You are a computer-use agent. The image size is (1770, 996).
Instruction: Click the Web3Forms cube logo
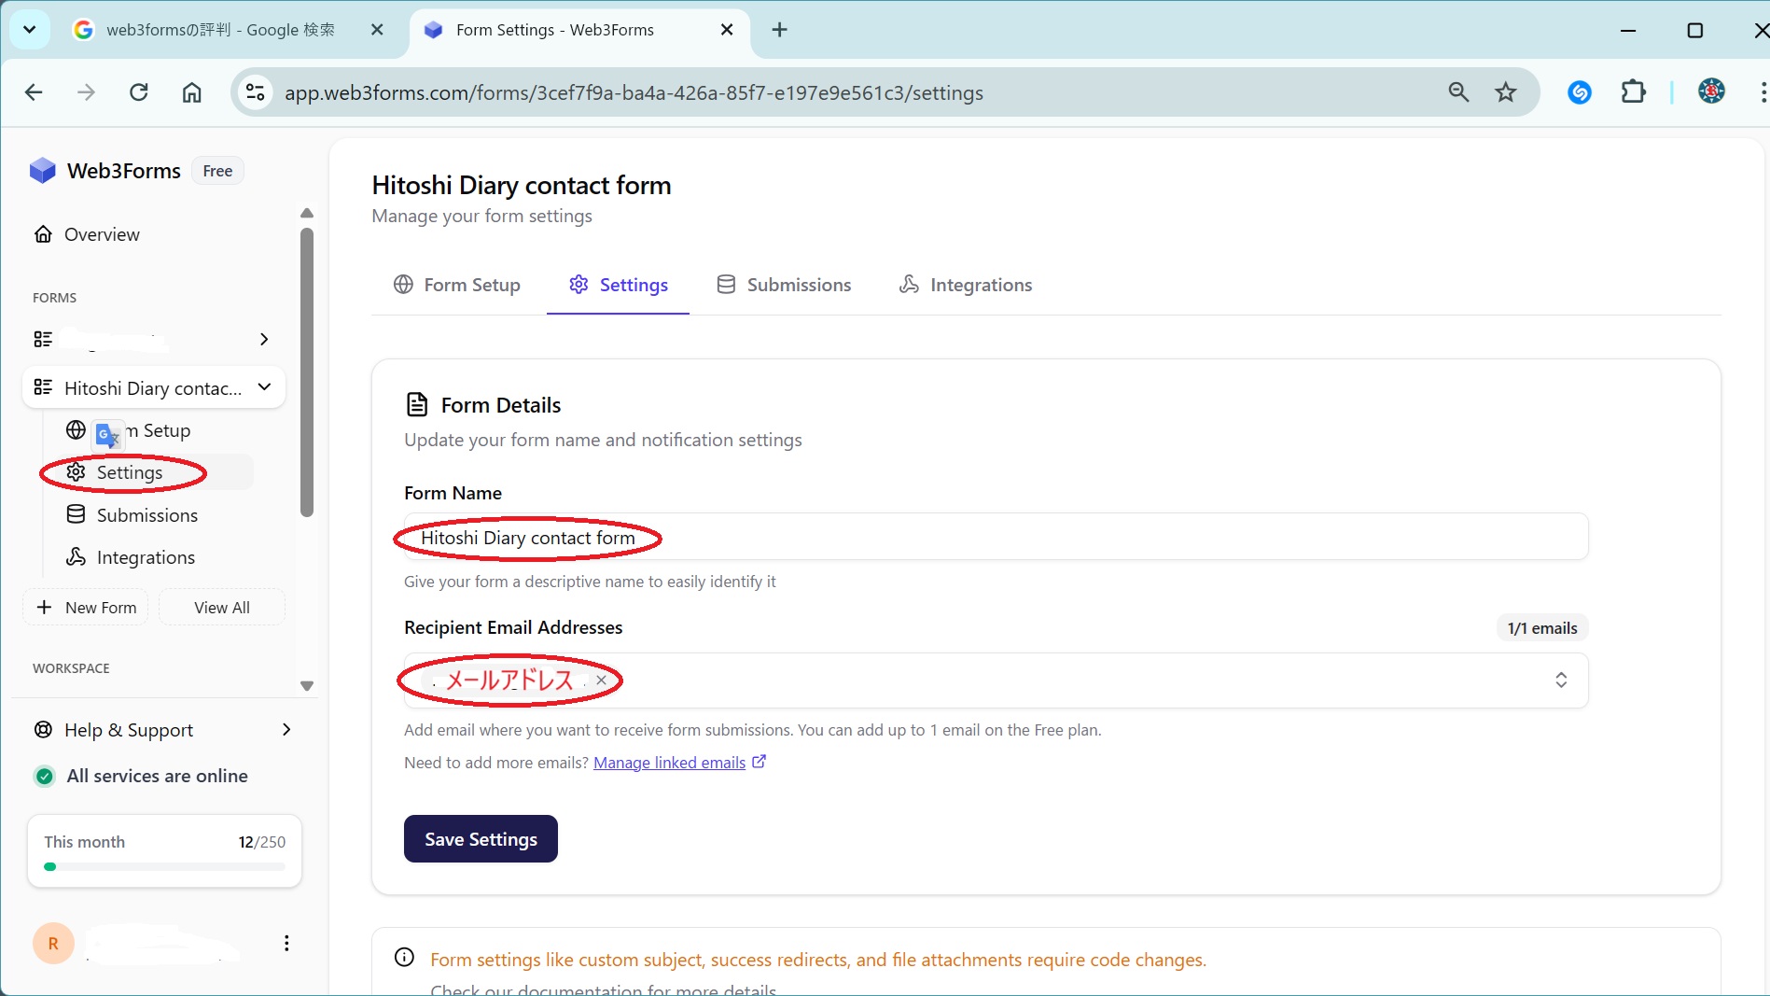coord(43,171)
